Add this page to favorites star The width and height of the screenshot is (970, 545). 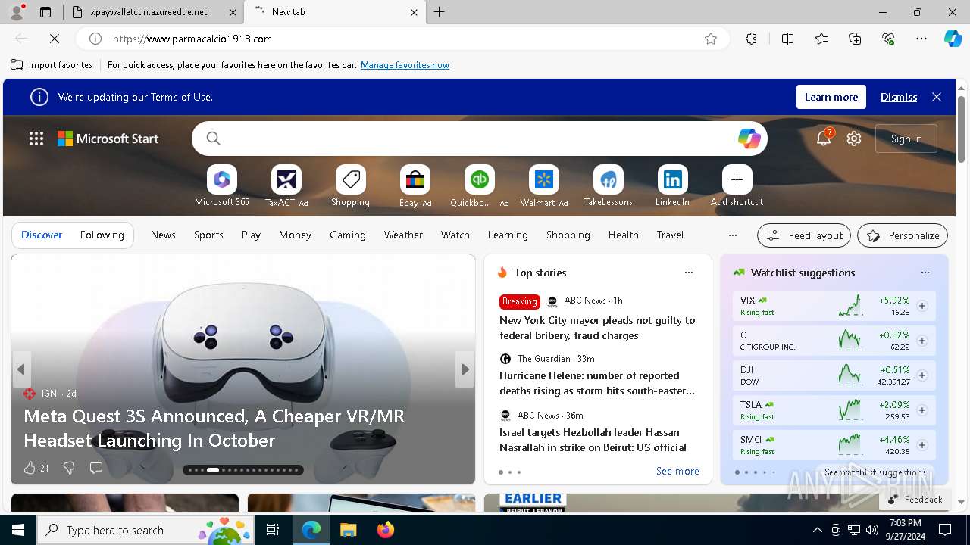(x=711, y=39)
